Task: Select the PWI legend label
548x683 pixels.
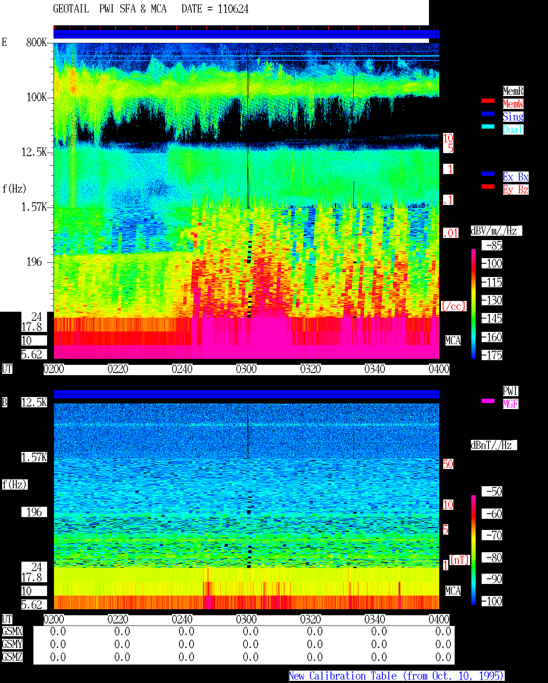Action: click(x=510, y=391)
